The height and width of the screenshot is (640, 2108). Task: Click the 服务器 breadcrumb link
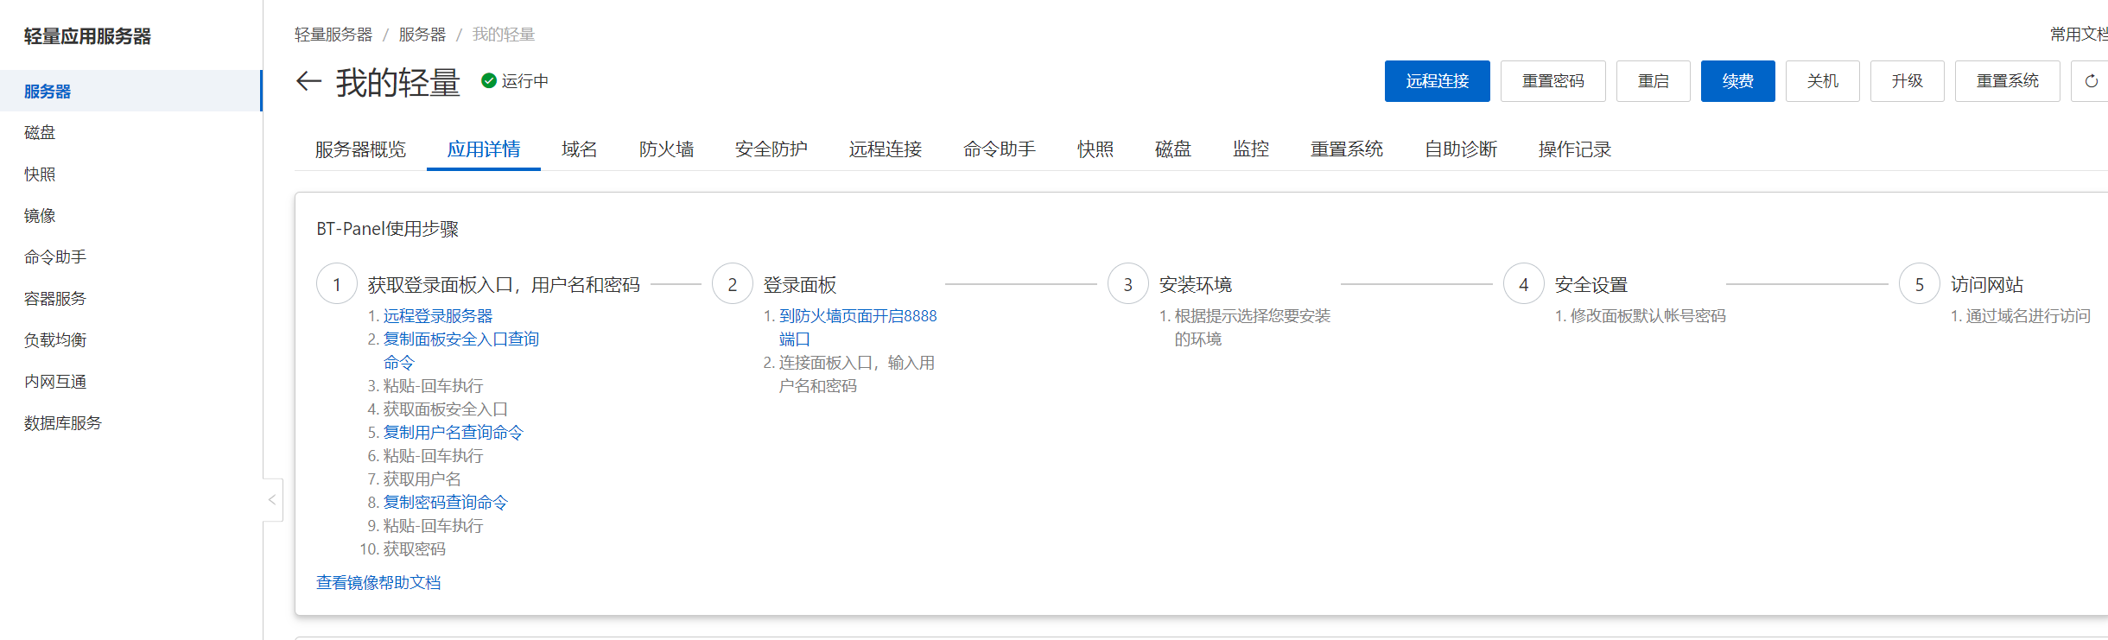click(x=422, y=35)
